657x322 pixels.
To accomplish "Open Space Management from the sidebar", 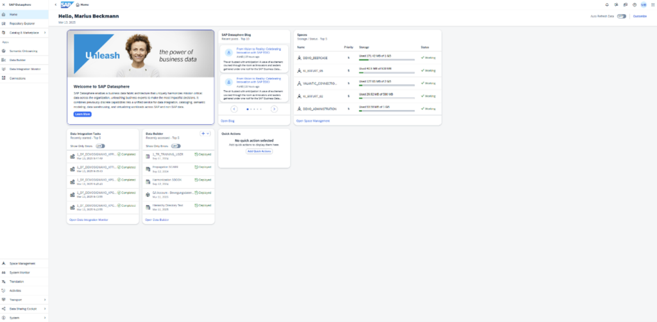I will pyautogui.click(x=22, y=263).
